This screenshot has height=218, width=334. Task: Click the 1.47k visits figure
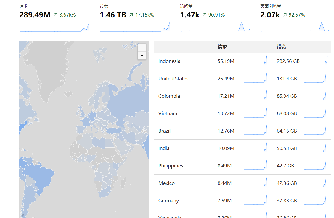[190, 15]
